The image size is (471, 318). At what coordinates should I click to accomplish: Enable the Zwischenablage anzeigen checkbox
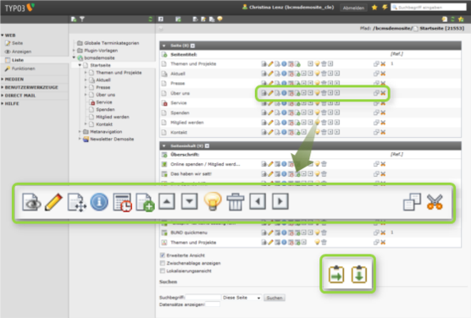163,263
